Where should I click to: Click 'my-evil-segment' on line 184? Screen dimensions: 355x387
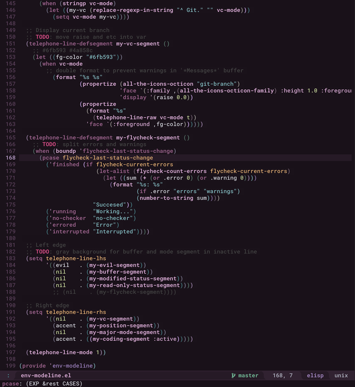pos(114,265)
